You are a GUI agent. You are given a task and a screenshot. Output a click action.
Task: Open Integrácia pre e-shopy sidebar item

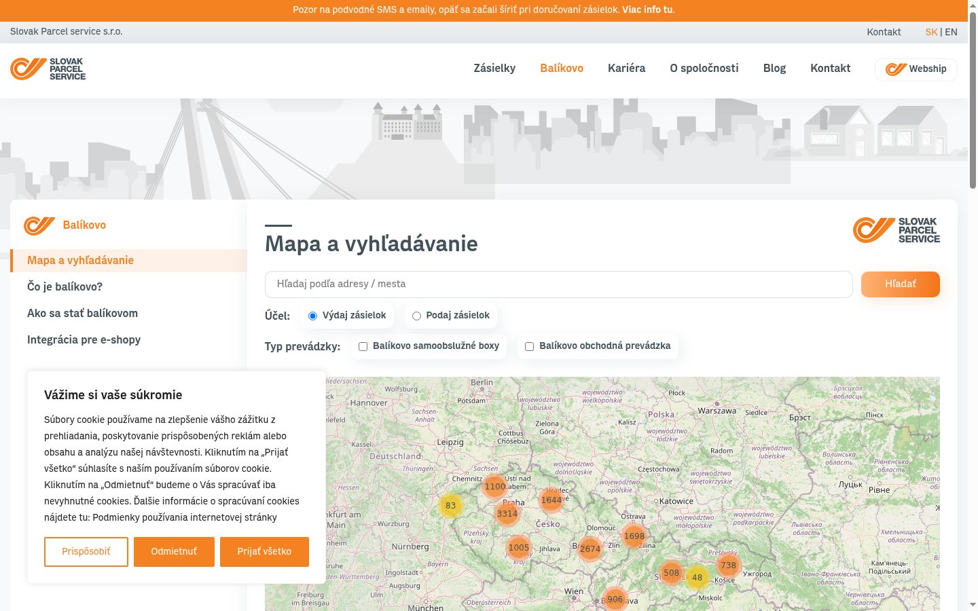pos(84,339)
